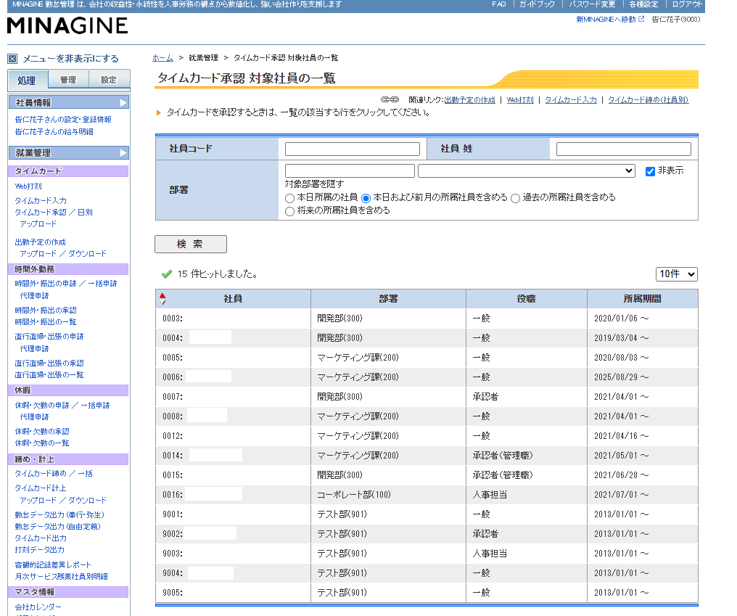Choose 過去の所属社員を含める radio option
Image resolution: width=737 pixels, height=616 pixels.
click(x=515, y=198)
